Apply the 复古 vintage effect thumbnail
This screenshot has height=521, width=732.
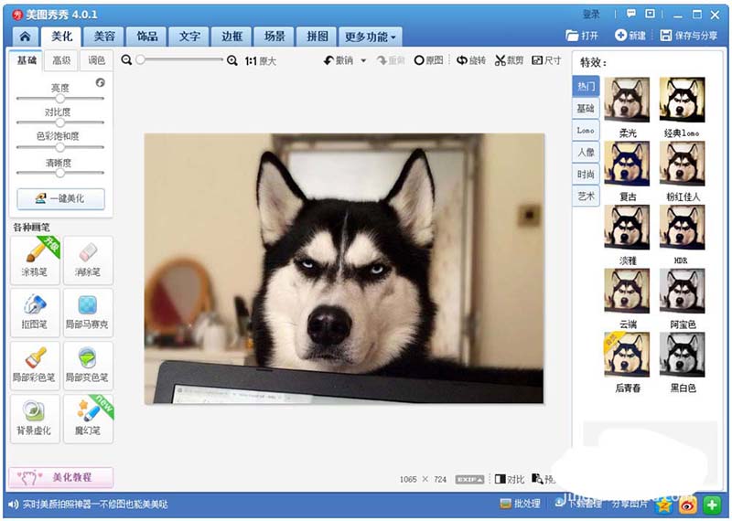click(627, 164)
